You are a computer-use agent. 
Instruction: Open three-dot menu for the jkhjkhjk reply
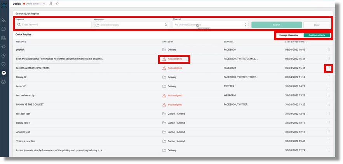click(x=329, y=50)
